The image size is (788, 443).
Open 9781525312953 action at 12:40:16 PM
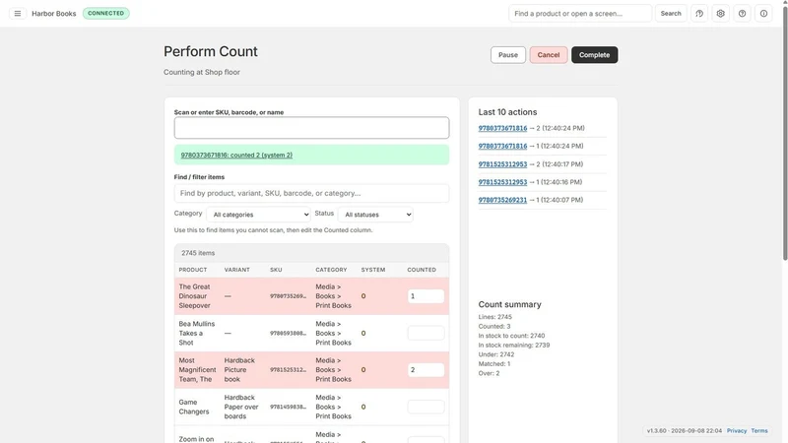point(502,182)
